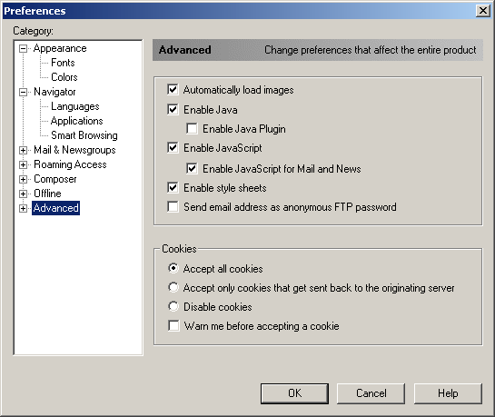Enable the Java Plugin checkbox
Screen dimensions: 495x417
(x=192, y=129)
